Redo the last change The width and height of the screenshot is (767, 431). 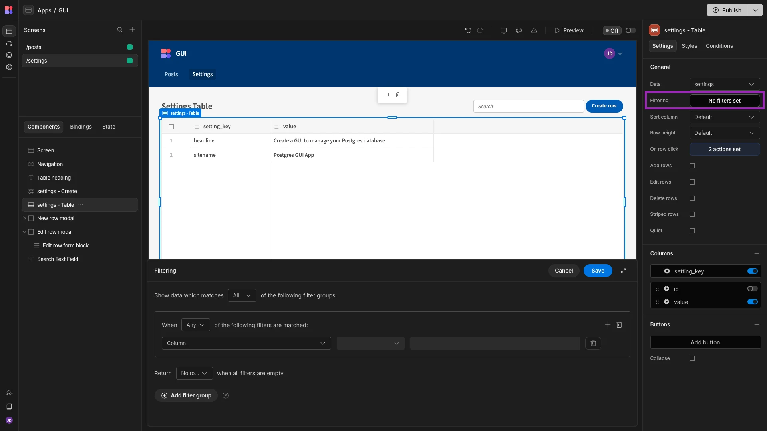click(x=480, y=30)
